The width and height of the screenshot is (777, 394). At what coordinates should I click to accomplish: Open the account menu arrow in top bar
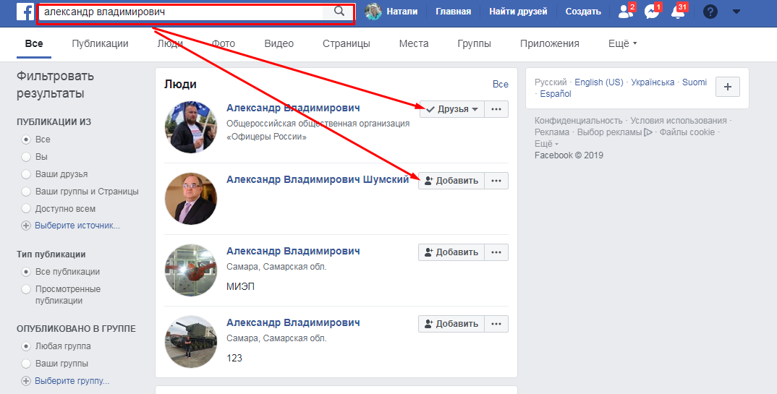click(736, 12)
